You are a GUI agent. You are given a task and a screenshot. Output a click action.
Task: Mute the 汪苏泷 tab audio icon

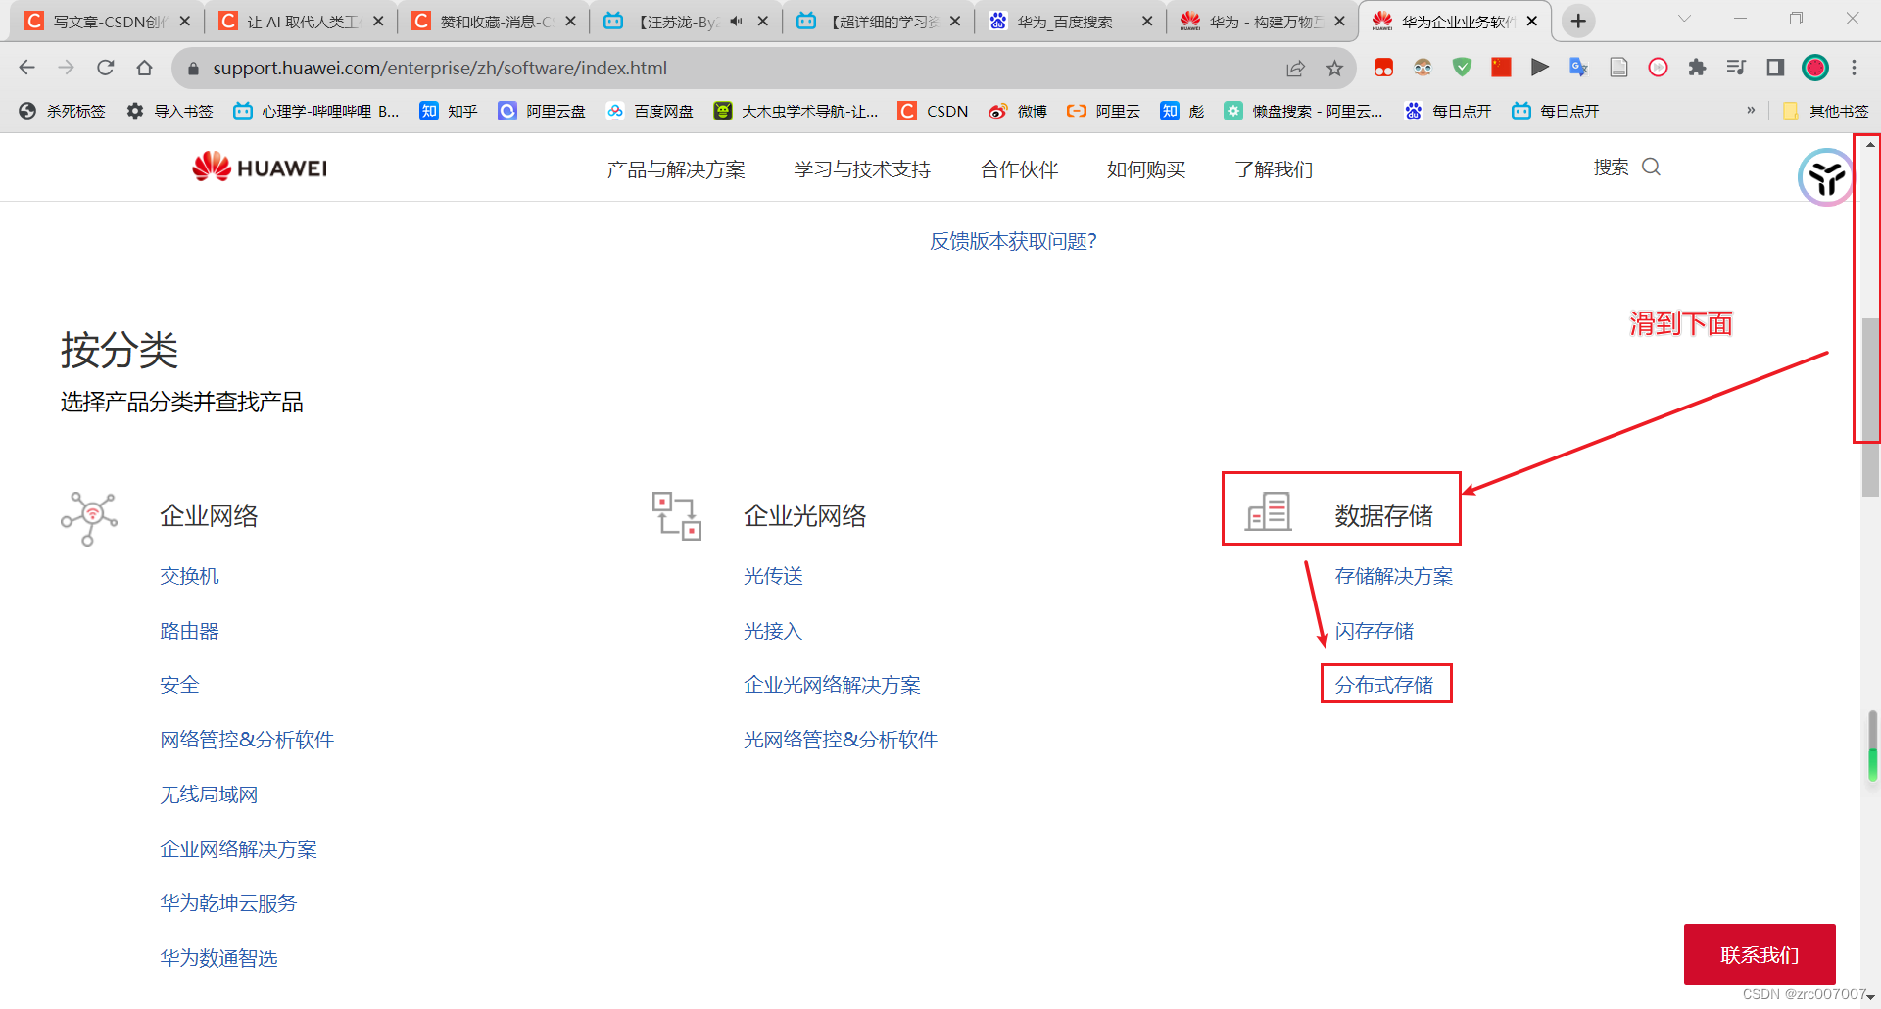tap(736, 21)
